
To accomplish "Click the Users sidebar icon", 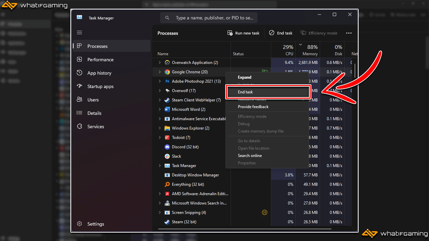I will pyautogui.click(x=79, y=100).
